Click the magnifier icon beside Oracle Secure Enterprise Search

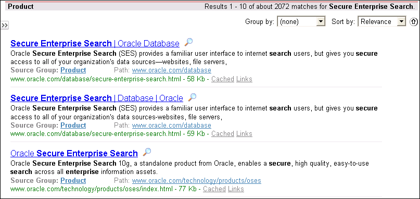click(147, 152)
